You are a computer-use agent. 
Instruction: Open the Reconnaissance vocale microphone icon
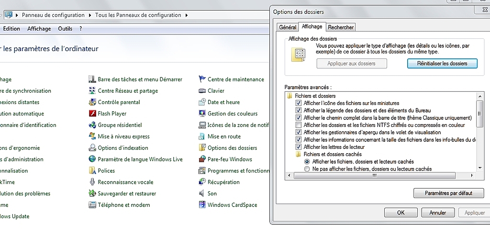tap(92, 182)
